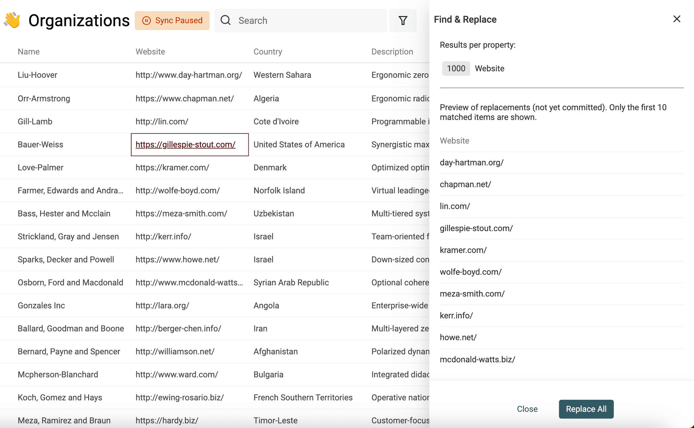Click the Website label in preview section
This screenshot has height=428, width=694.
pos(454,141)
